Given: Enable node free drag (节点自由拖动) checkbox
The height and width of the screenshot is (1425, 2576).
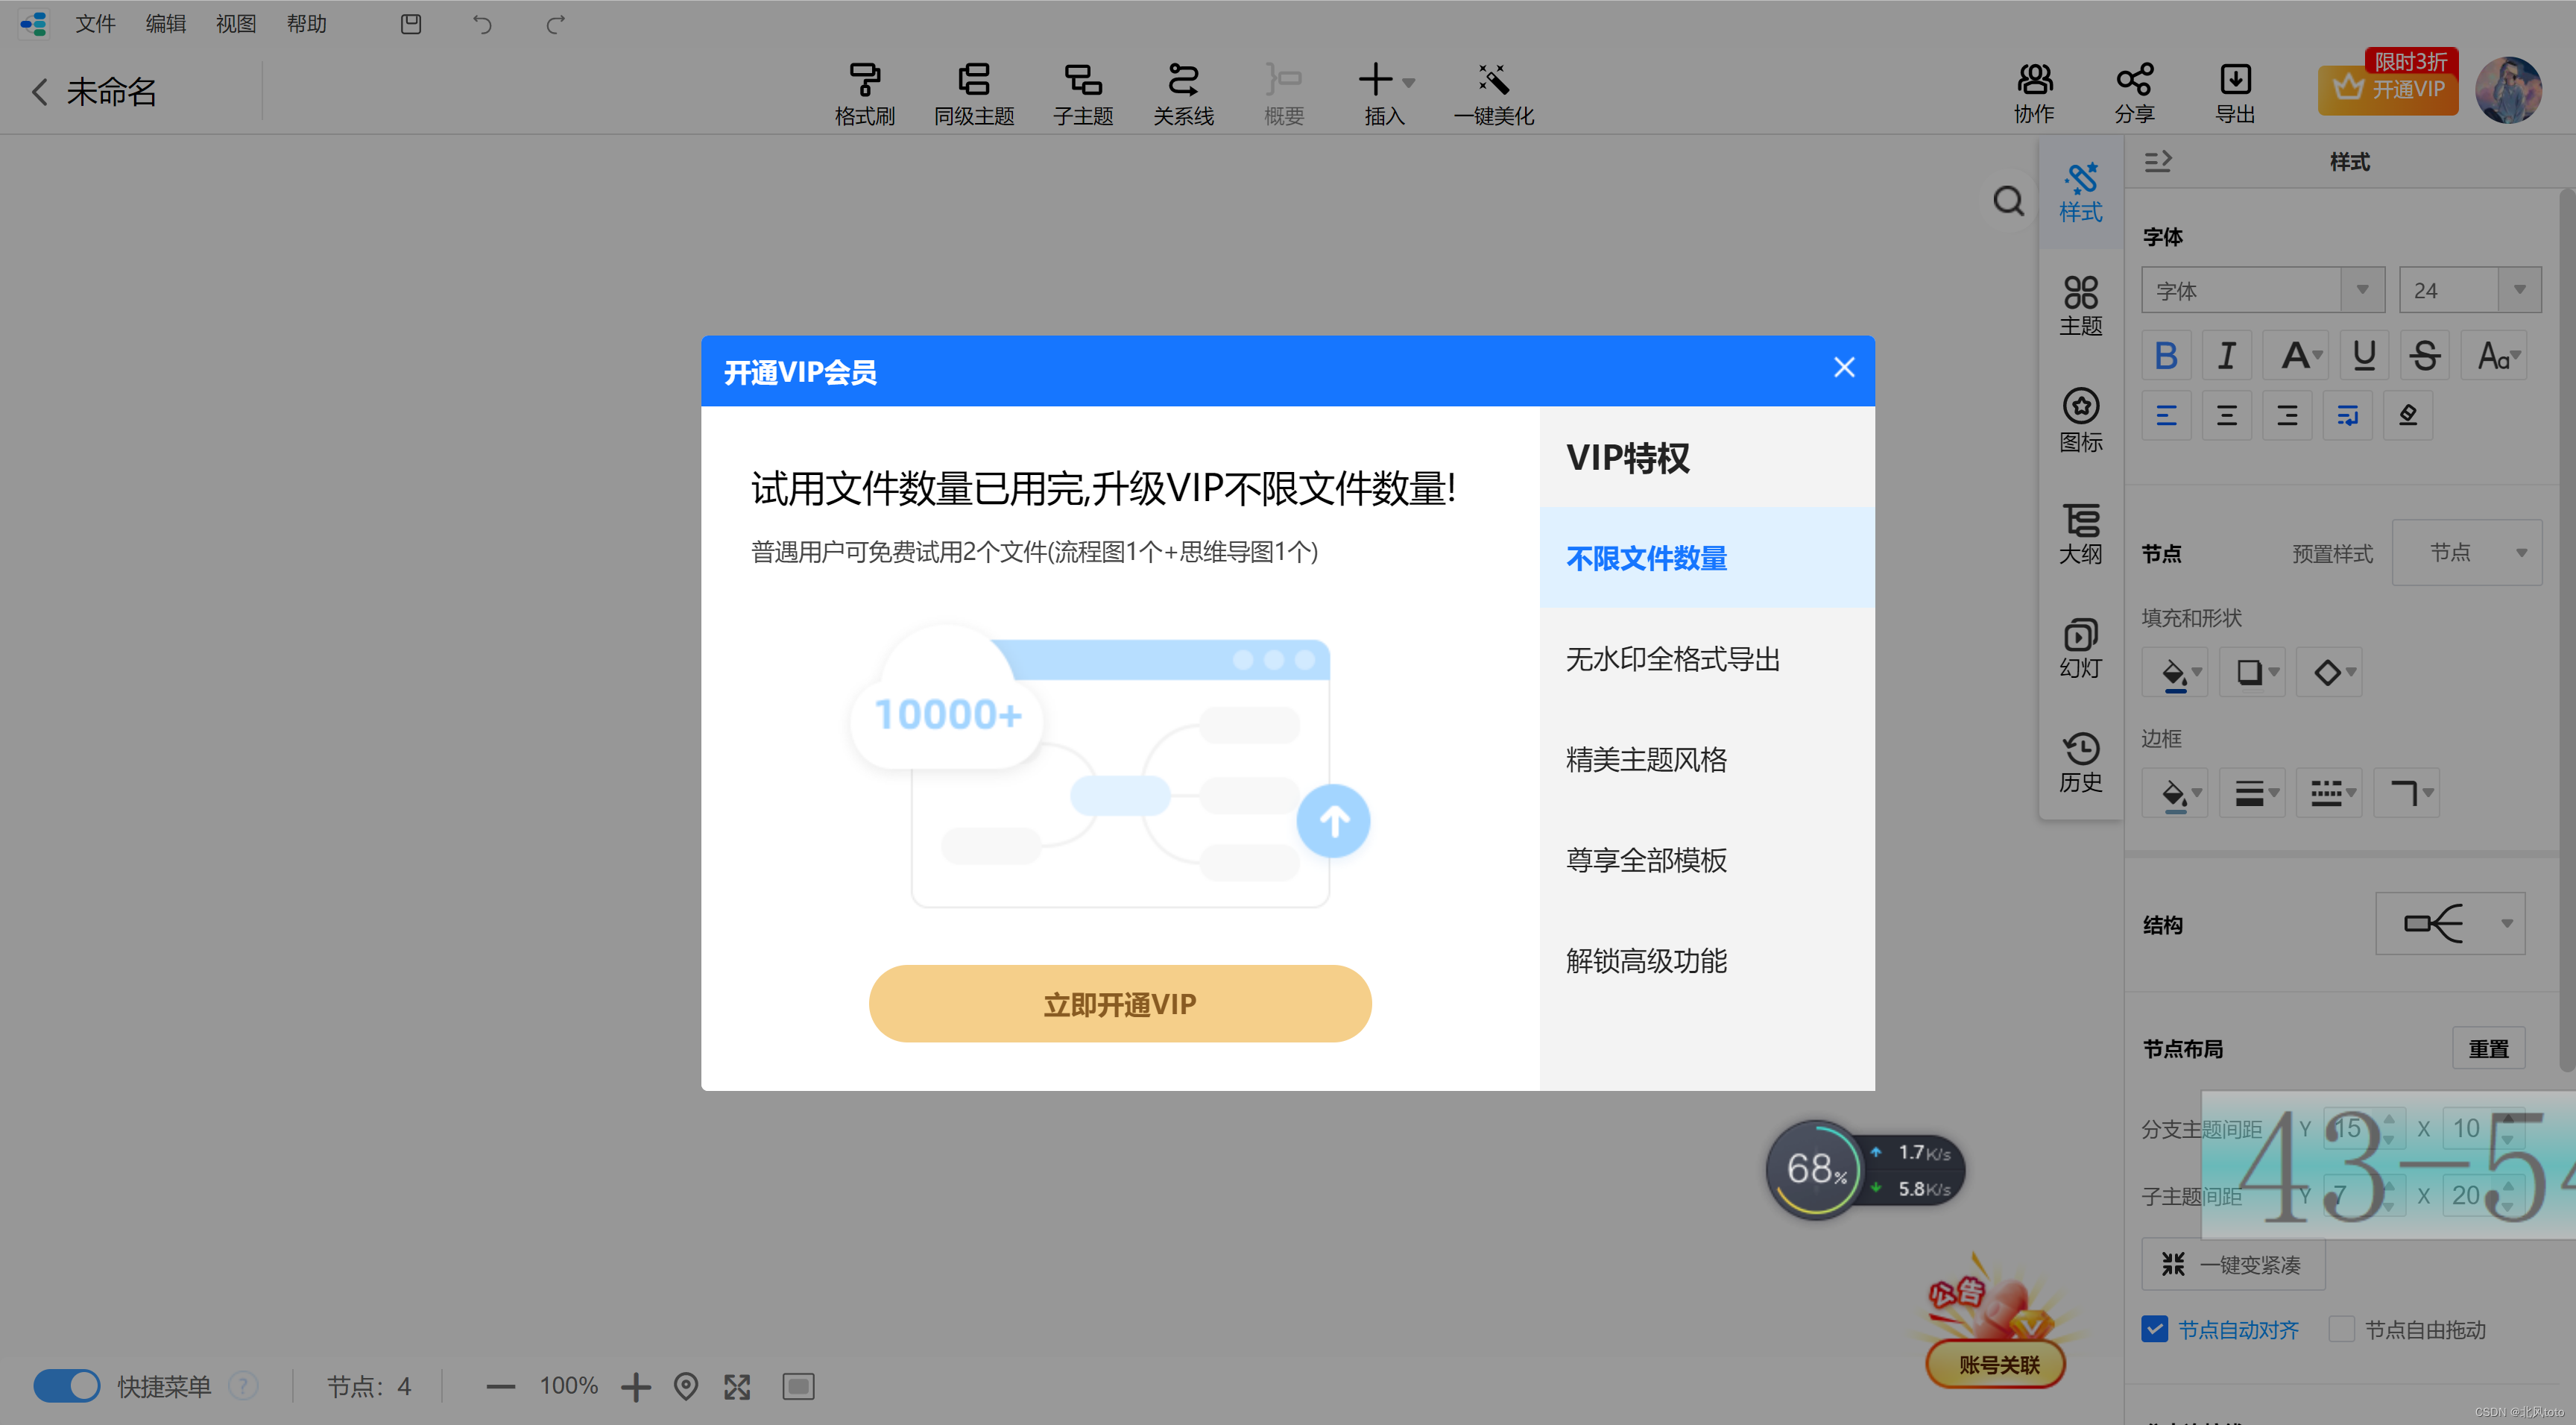Looking at the screenshot, I should click(2341, 1329).
